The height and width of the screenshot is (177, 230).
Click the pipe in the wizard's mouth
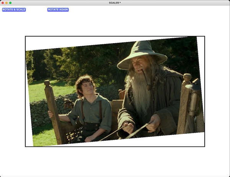tap(146, 79)
